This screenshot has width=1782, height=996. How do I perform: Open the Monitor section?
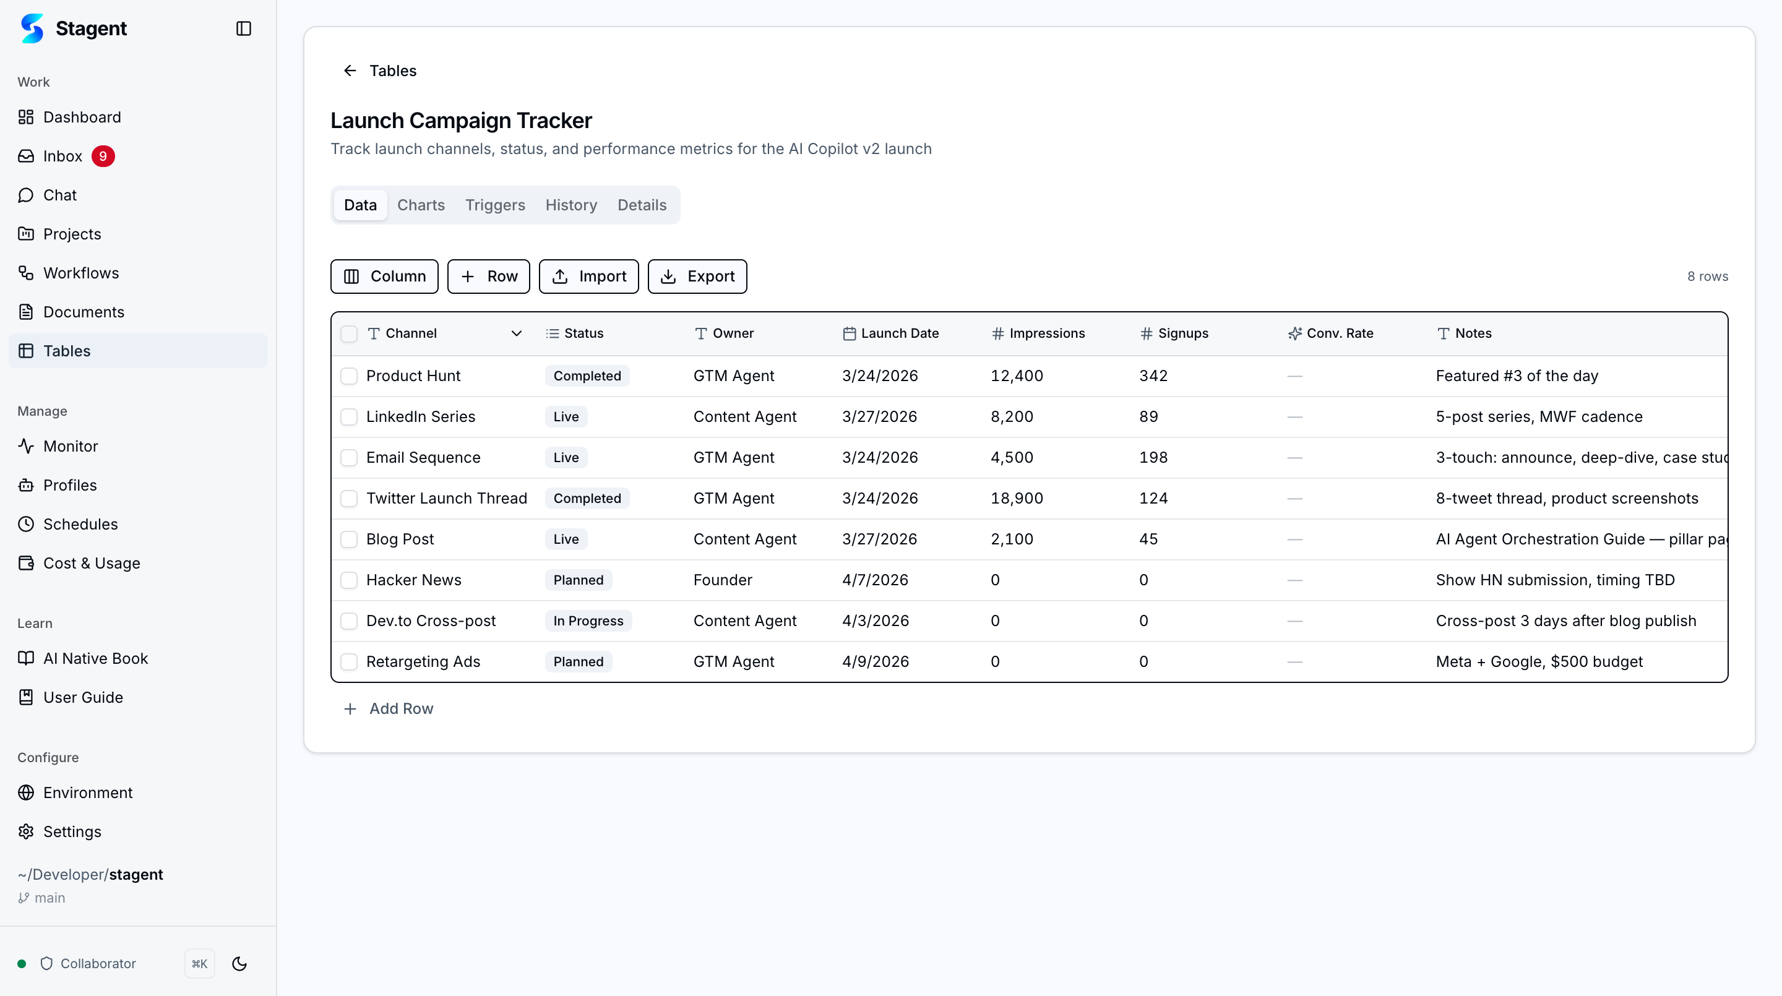click(x=71, y=446)
